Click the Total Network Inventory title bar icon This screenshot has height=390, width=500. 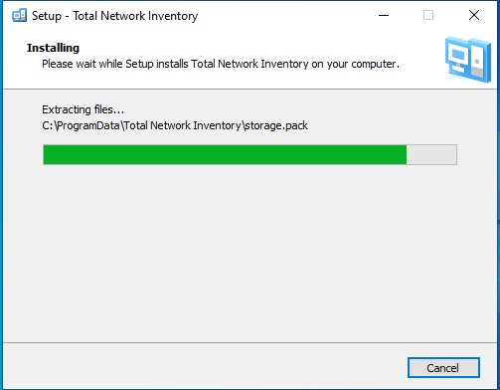pyautogui.click(x=19, y=15)
